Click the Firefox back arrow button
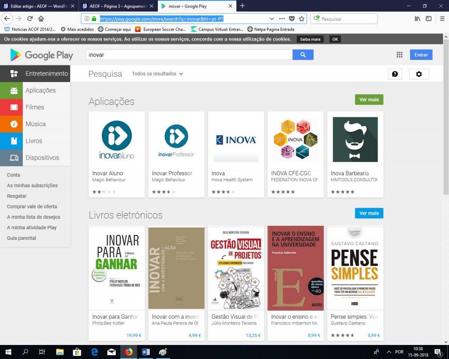The width and height of the screenshot is (449, 359). [x=7, y=18]
